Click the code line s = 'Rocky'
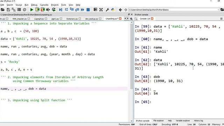224x126 pixels. coord(10,62)
